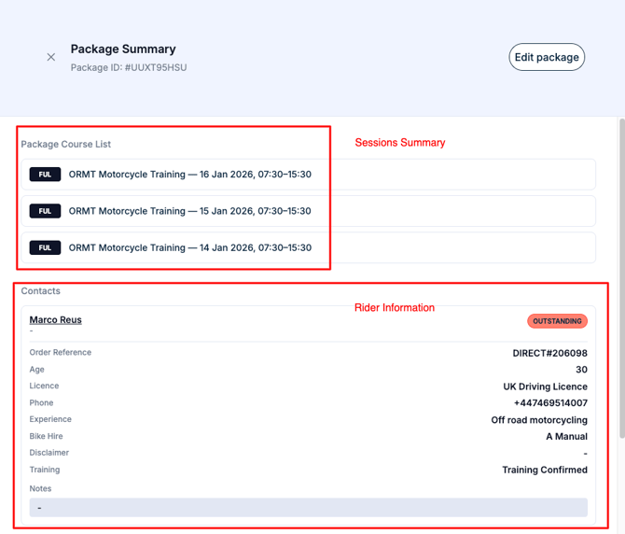Open Marco Reus contact link
Screen dimensions: 625x534
(55, 319)
